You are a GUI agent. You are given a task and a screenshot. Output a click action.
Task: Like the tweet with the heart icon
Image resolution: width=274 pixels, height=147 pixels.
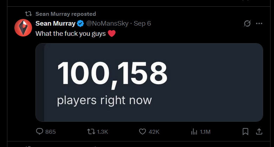[x=142, y=132]
